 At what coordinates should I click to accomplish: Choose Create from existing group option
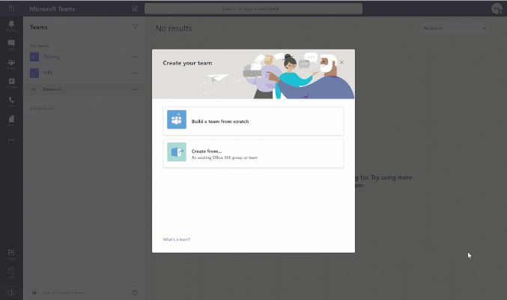253,154
